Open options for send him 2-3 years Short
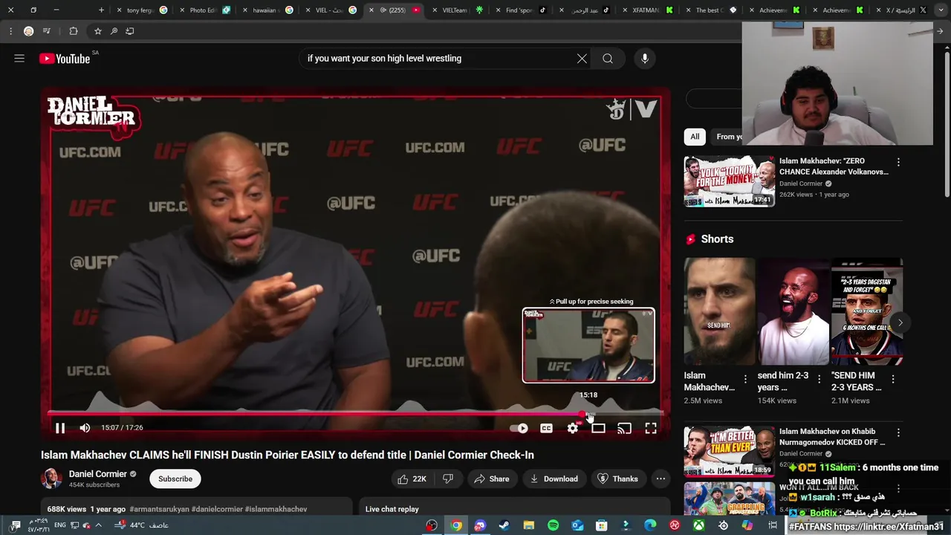Screen dimensions: 951x535 point(819,380)
